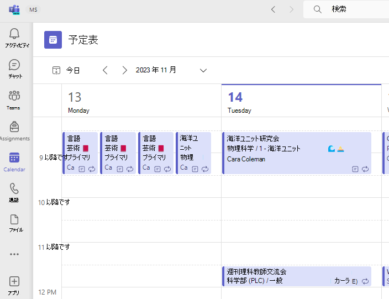Click recurrence icon on Monday 海洋ユニット event
The width and height of the screenshot is (389, 299).
tap(204, 169)
